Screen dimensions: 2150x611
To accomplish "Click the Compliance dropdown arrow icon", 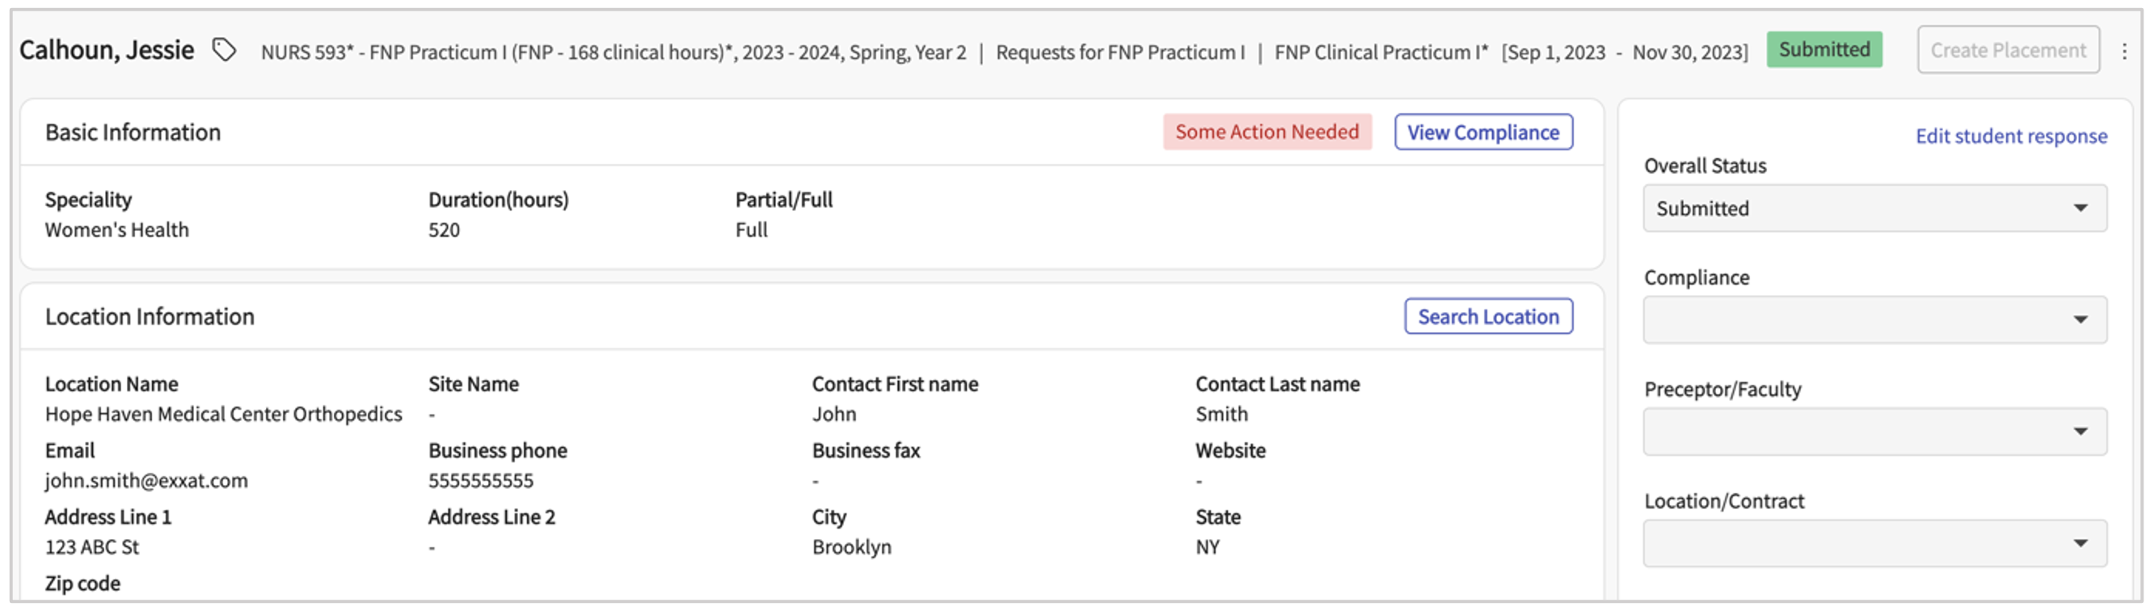I will (2080, 321).
